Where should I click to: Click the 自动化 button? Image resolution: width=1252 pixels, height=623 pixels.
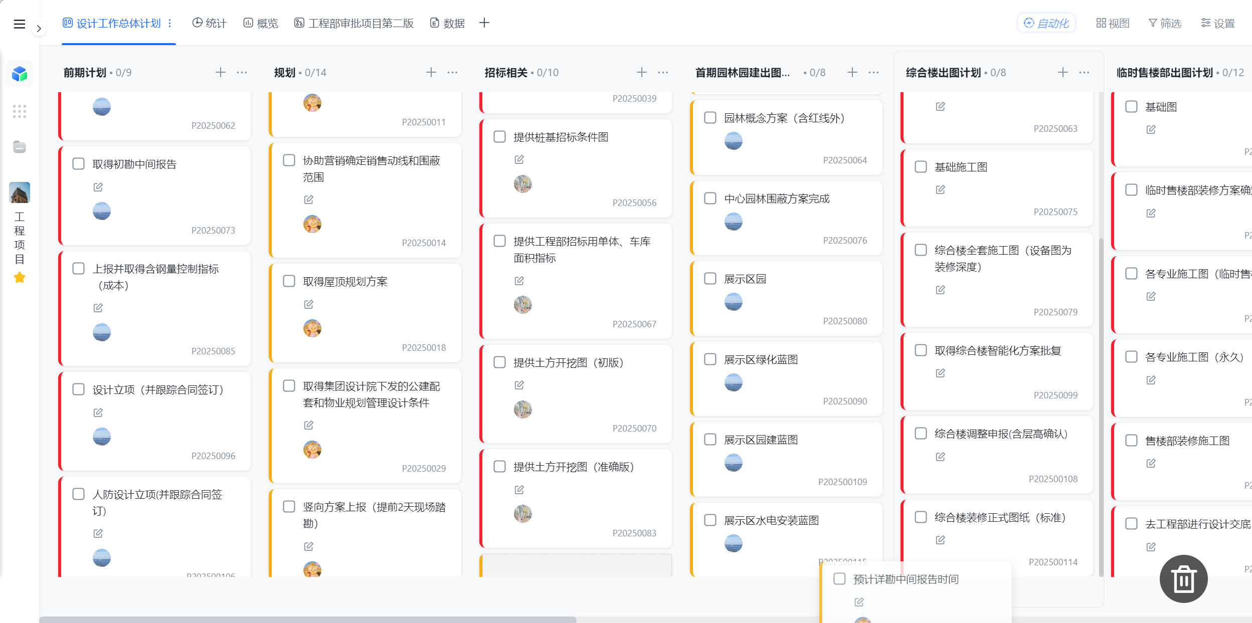1046,23
